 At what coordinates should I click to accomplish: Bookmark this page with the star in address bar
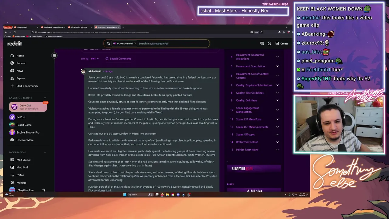pos(261,32)
